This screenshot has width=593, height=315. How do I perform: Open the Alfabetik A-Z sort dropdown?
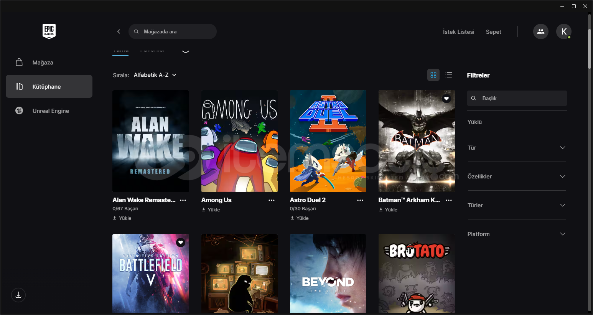coord(155,75)
